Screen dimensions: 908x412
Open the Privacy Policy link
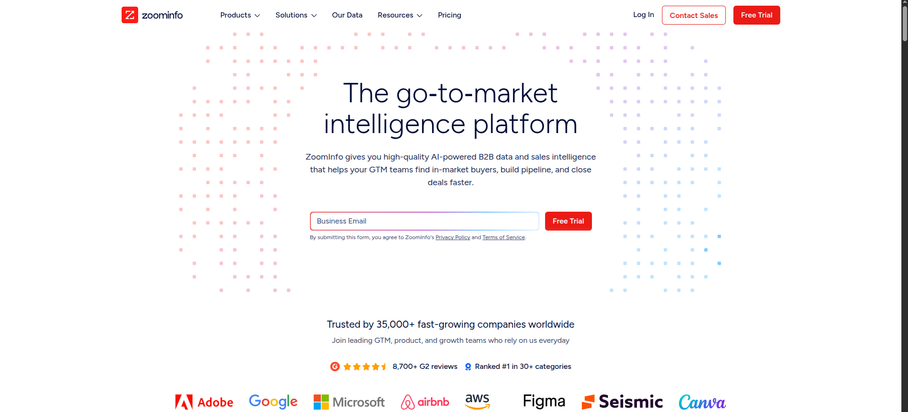[453, 238]
